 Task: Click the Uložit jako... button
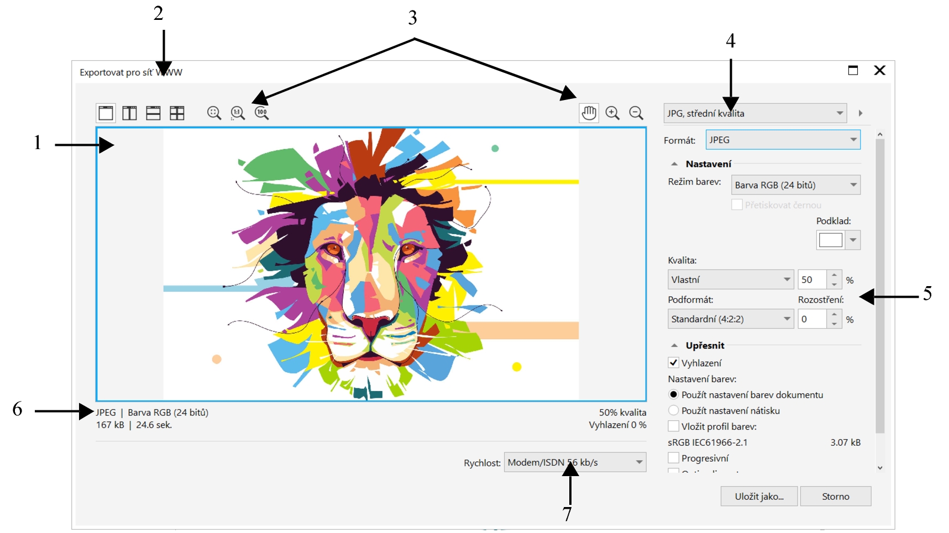point(759,496)
